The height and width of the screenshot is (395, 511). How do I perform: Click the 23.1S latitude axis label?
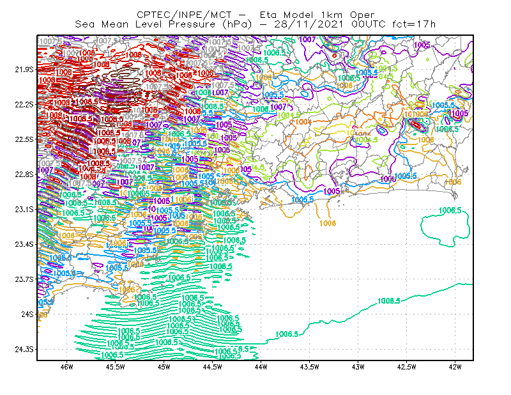pos(24,209)
